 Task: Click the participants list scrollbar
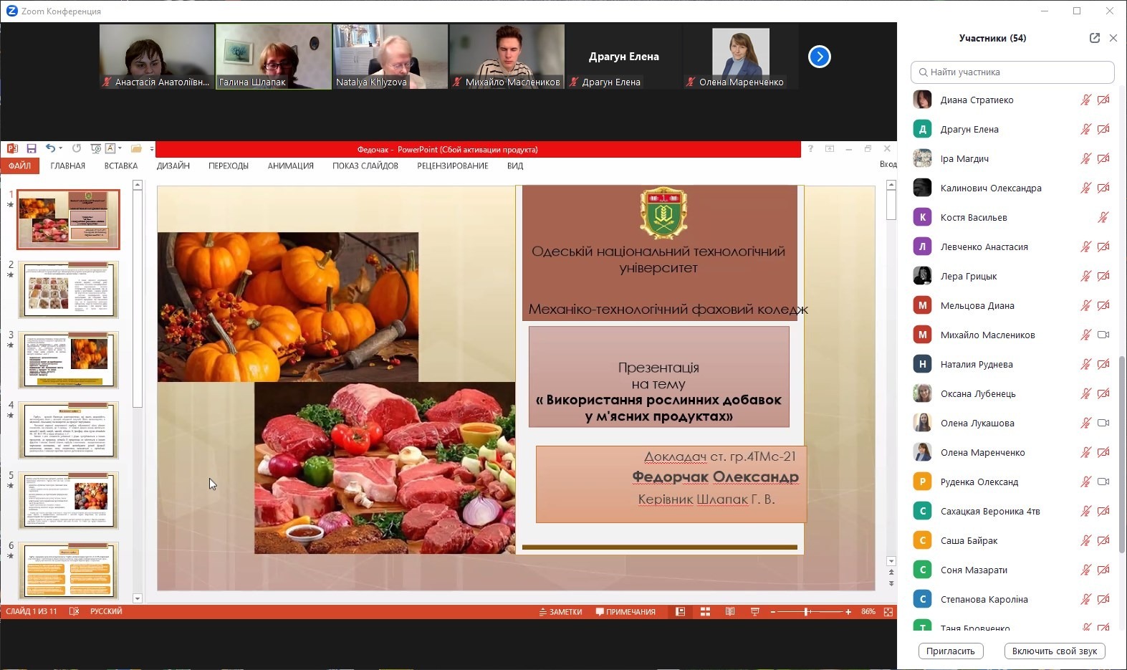click(x=1122, y=454)
